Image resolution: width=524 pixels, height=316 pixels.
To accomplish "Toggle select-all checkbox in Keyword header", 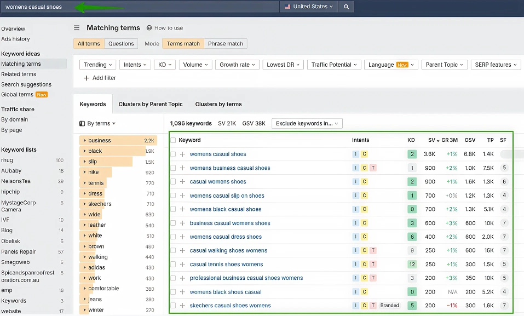I will click(173, 140).
